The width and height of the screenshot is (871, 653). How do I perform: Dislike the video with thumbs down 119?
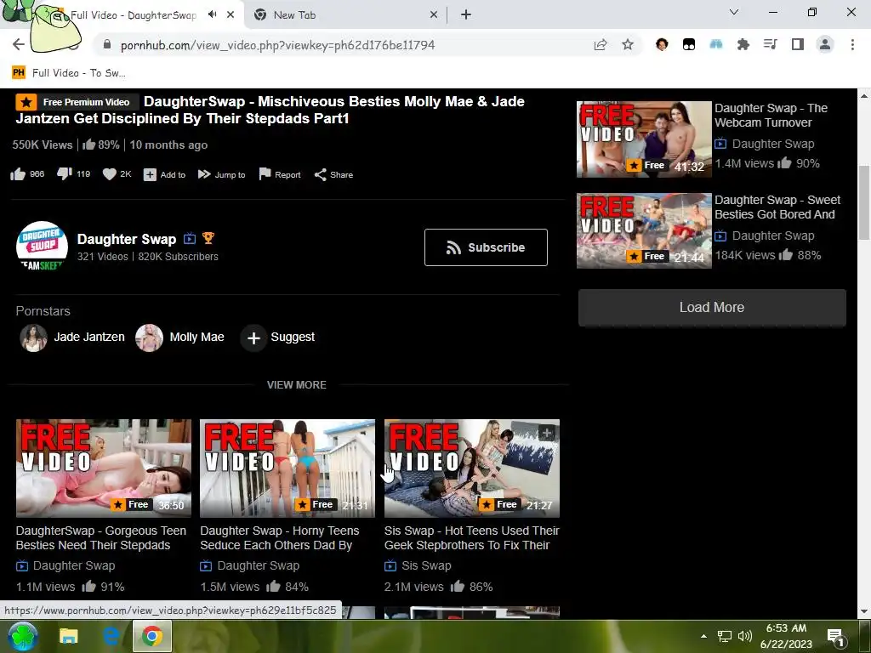pos(73,174)
